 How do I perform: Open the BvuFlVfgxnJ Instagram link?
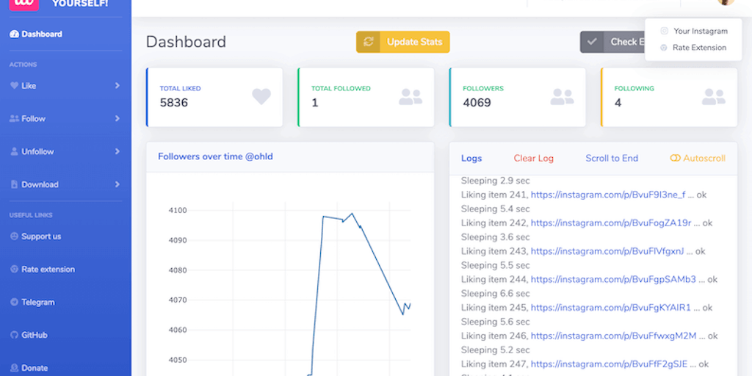tap(607, 251)
